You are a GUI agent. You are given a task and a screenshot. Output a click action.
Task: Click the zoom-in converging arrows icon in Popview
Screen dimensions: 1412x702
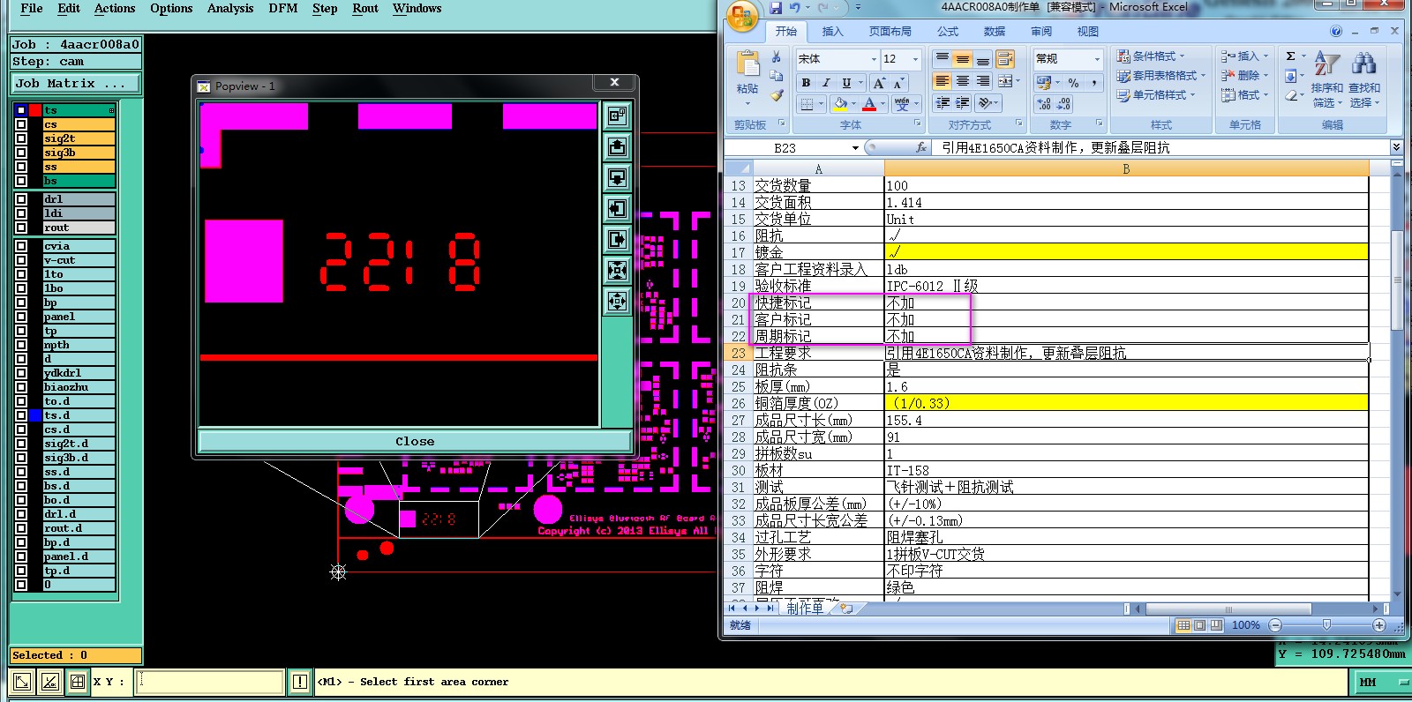[x=617, y=270]
